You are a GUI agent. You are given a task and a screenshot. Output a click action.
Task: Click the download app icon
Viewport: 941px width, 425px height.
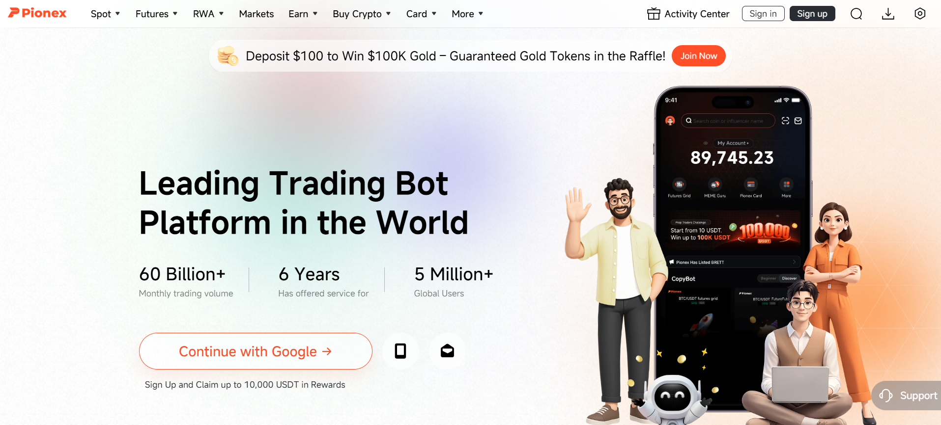888,14
